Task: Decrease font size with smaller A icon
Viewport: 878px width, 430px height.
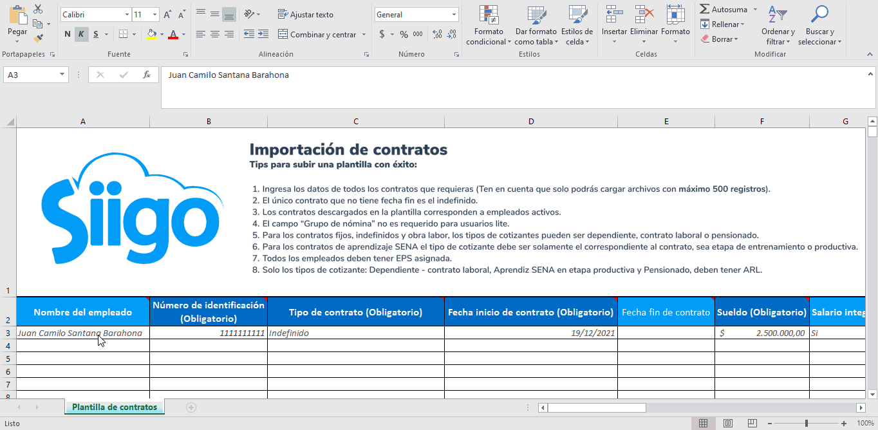Action: pos(182,14)
